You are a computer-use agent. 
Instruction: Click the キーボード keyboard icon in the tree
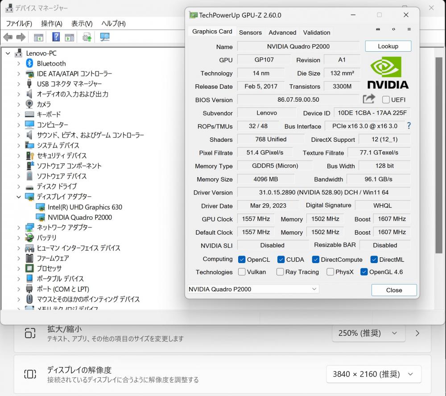coord(29,114)
